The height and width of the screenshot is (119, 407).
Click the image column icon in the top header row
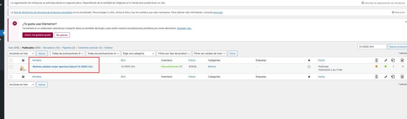tap(23, 60)
